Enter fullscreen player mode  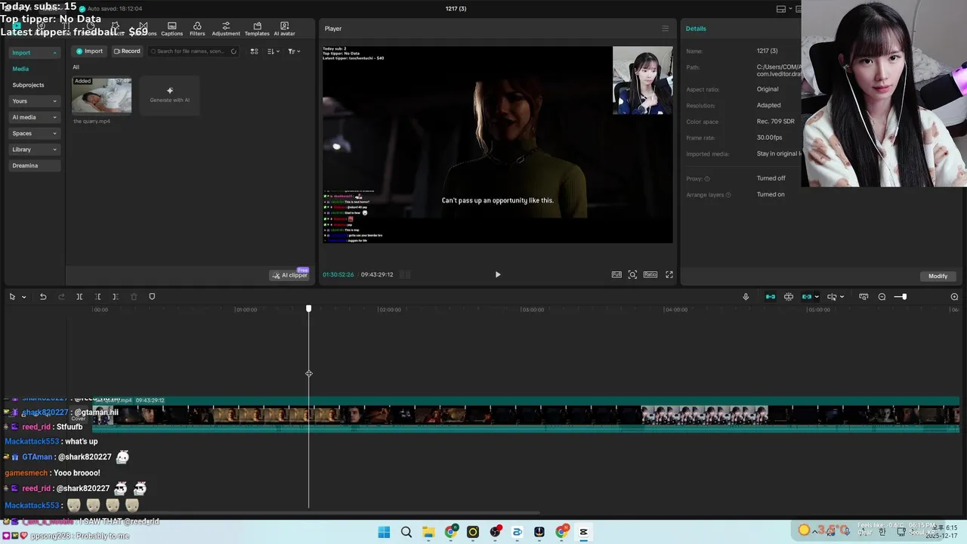tap(669, 274)
